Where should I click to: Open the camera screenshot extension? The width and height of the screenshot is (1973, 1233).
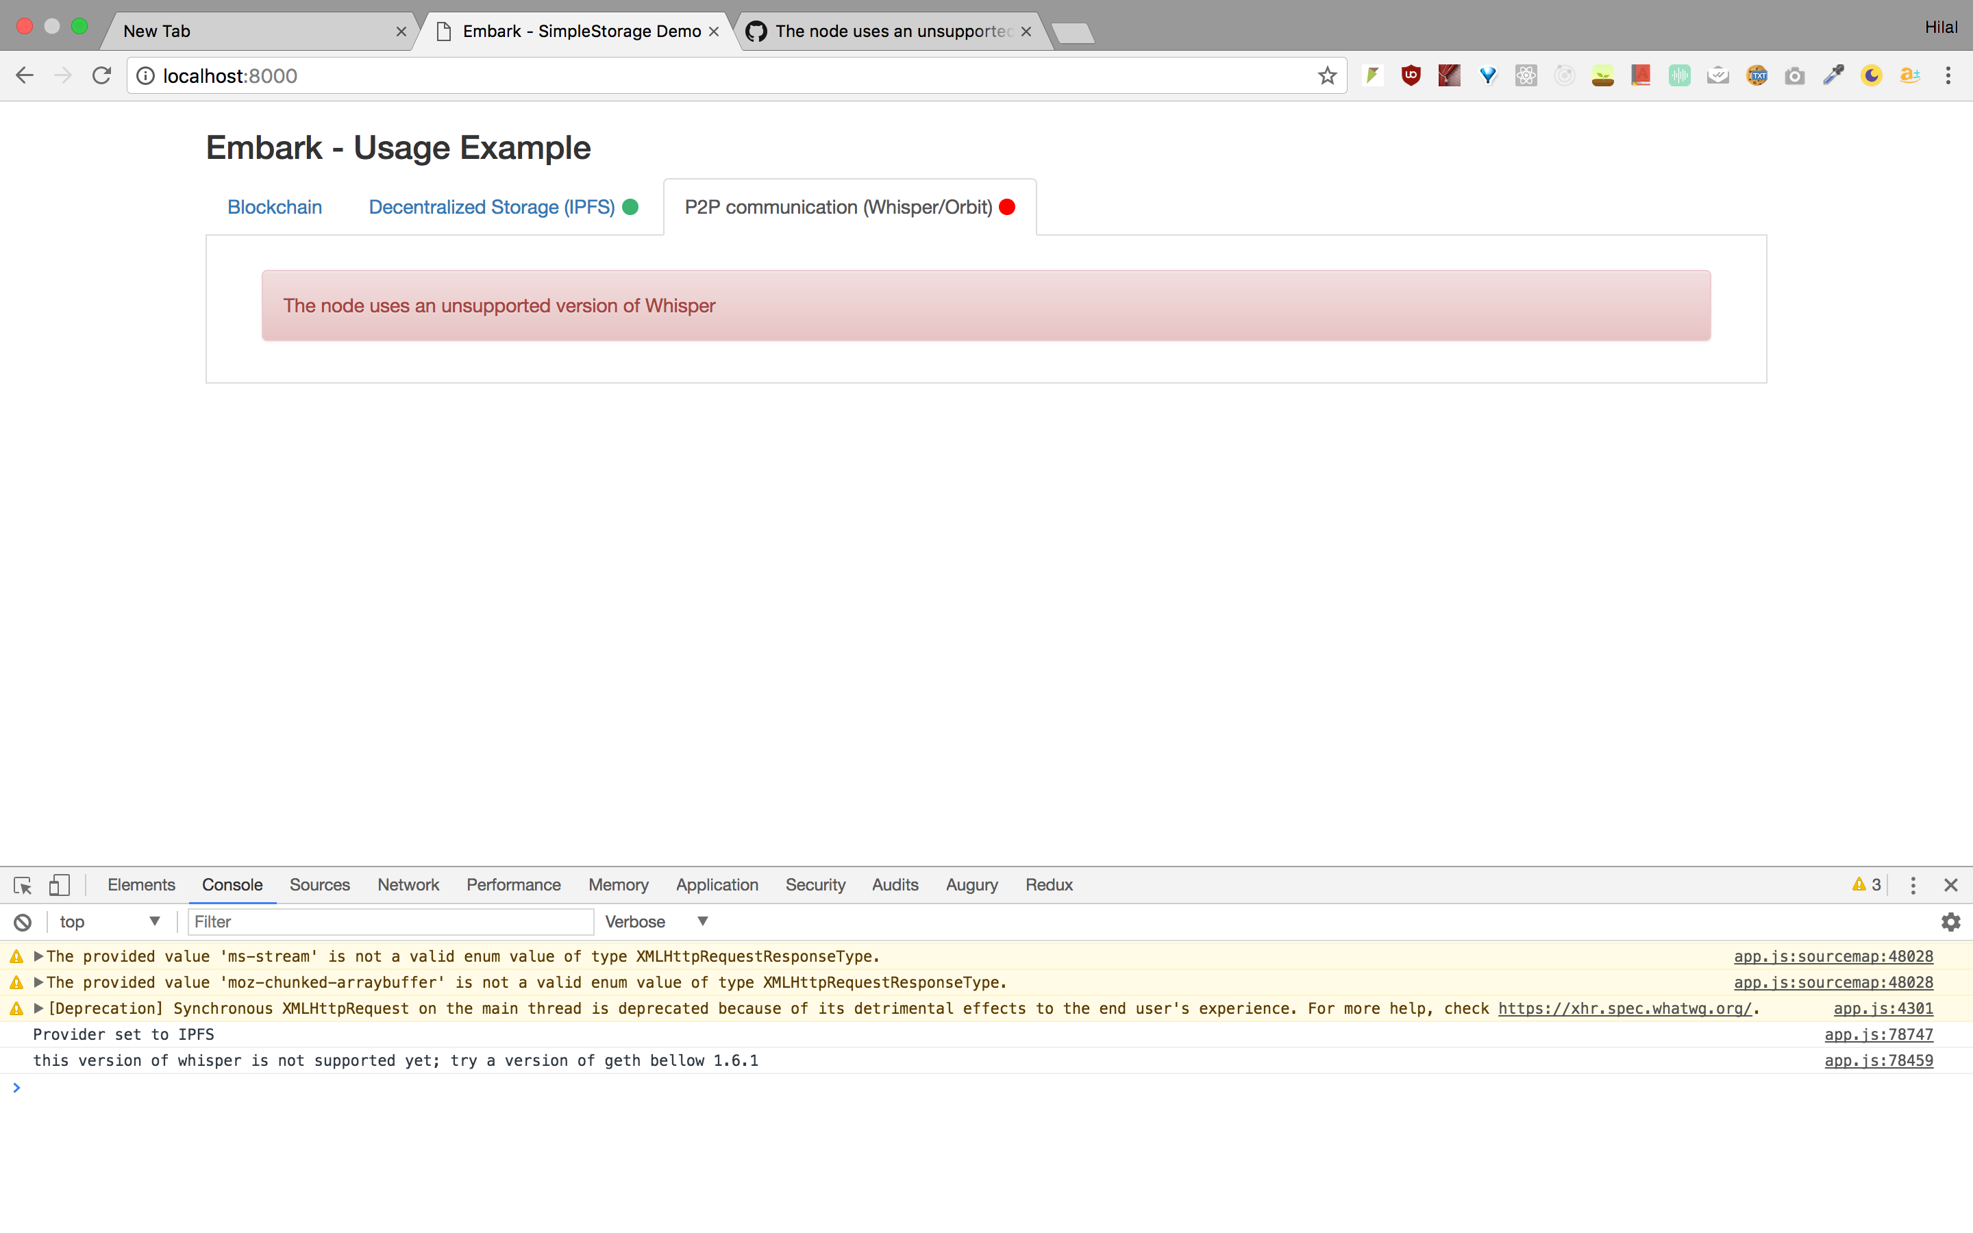tap(1794, 75)
